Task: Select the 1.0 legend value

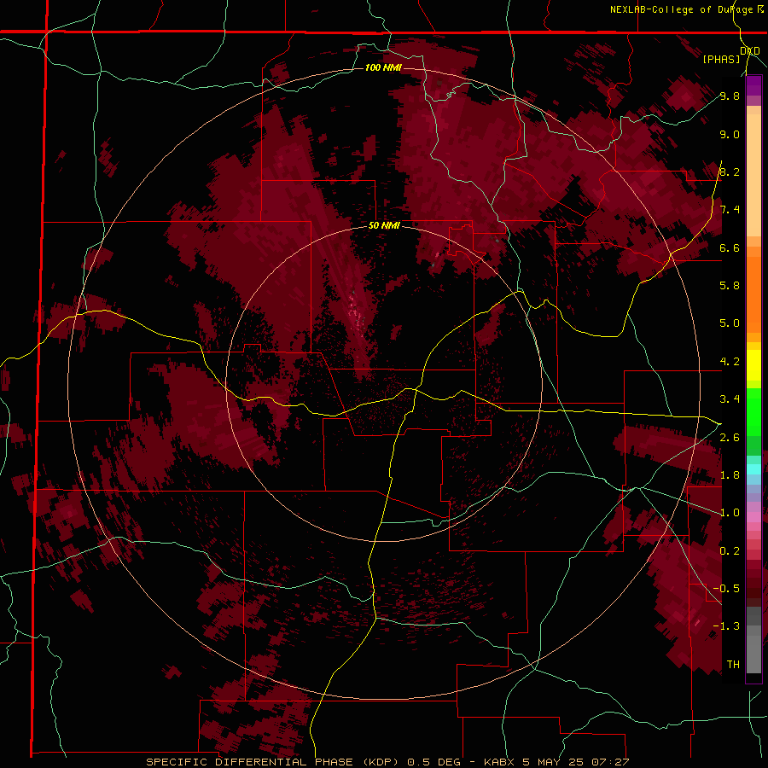Action: pos(730,513)
